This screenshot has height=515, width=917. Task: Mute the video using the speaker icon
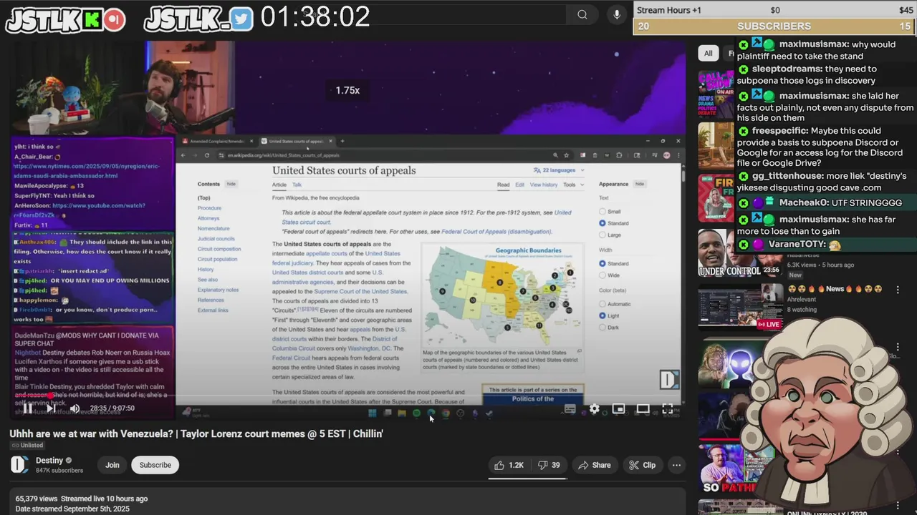(x=75, y=408)
